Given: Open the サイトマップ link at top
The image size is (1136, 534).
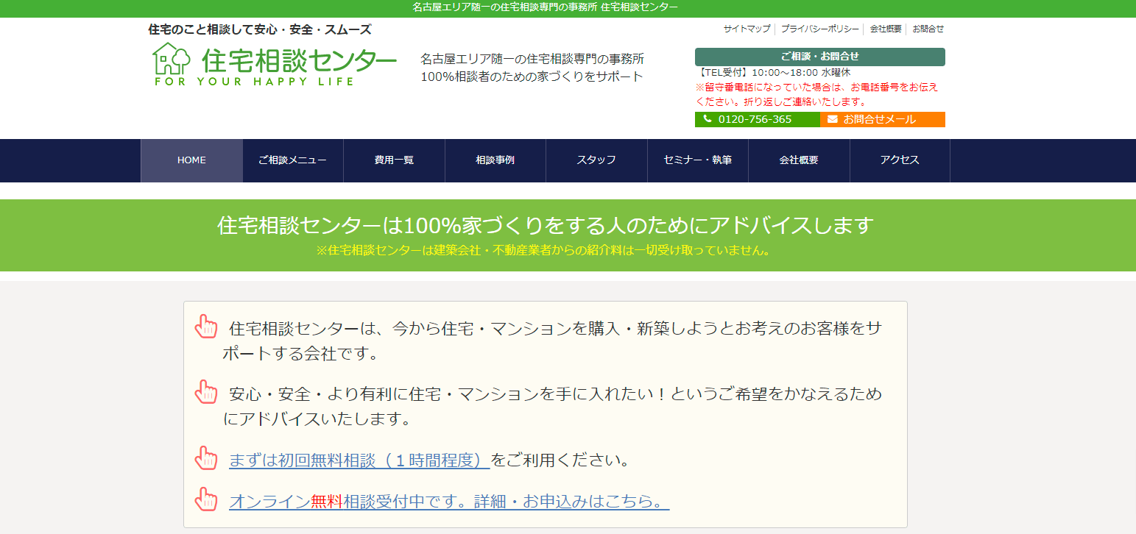Looking at the screenshot, I should (x=747, y=29).
